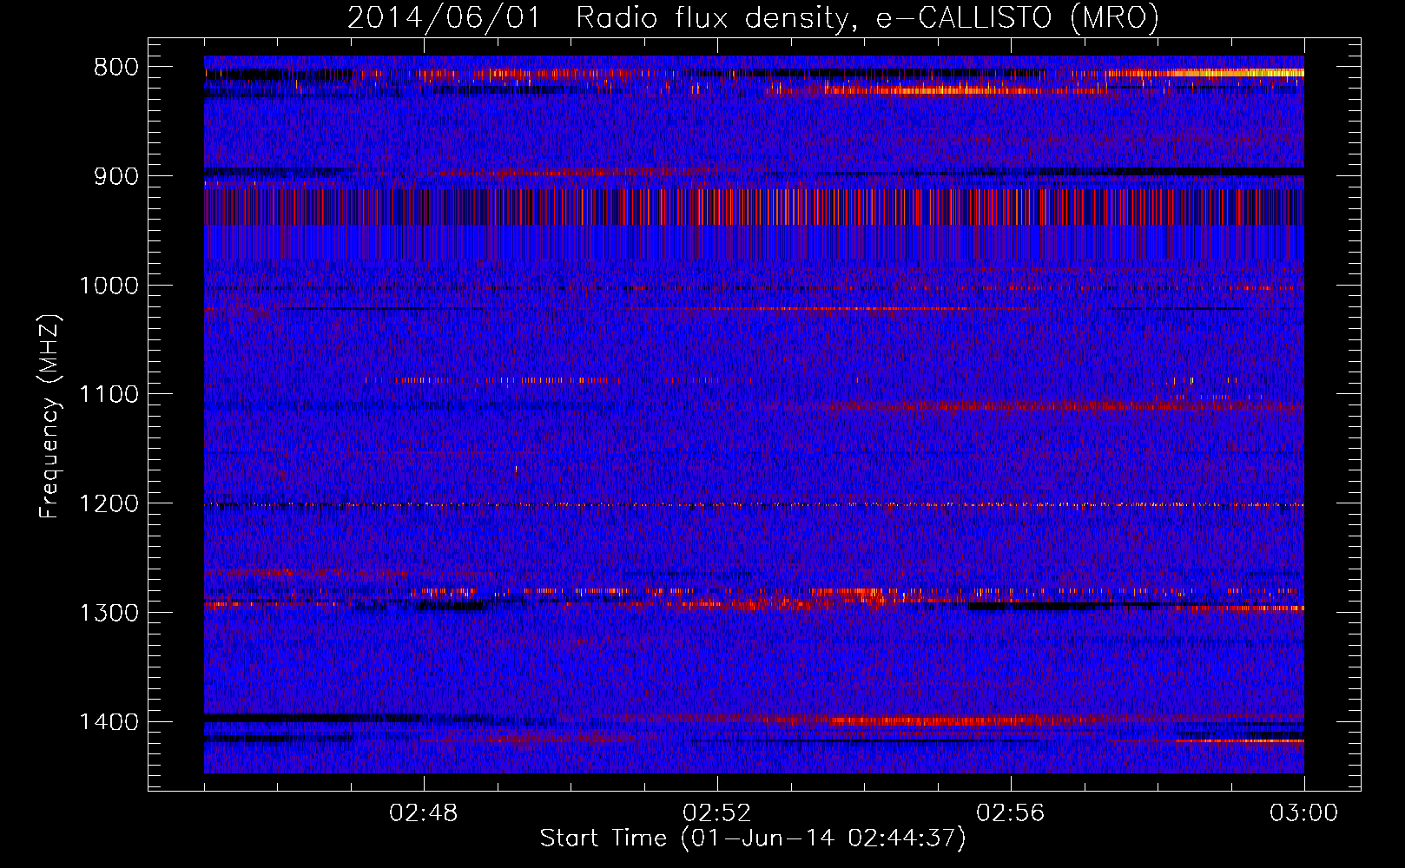Viewport: 1405px width, 868px height.
Task: Click the 'Start Time (01-Jun-14 02:44:37)' axis label
Action: coord(753,838)
